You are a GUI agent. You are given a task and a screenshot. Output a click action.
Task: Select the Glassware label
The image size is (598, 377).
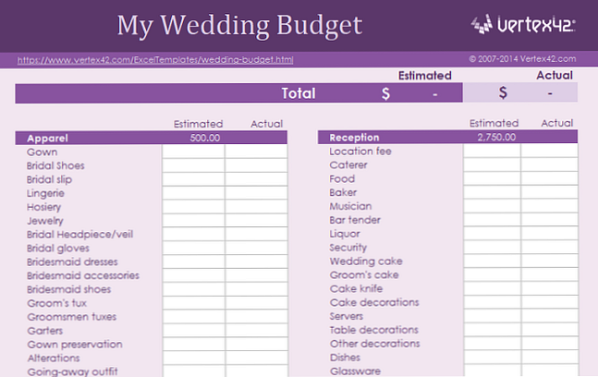(355, 371)
